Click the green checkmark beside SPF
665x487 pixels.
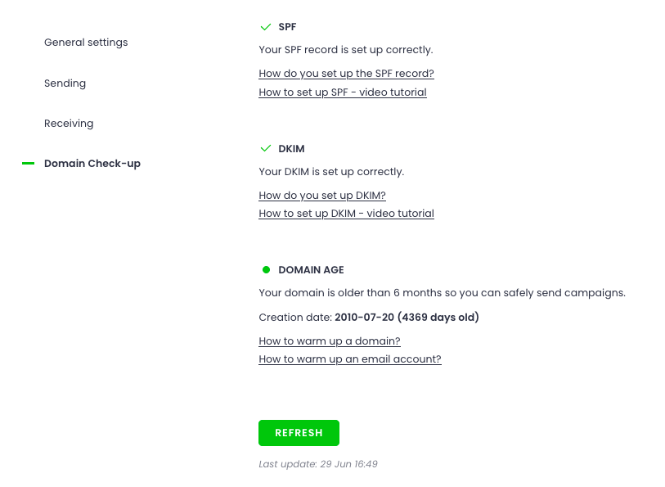(x=265, y=26)
